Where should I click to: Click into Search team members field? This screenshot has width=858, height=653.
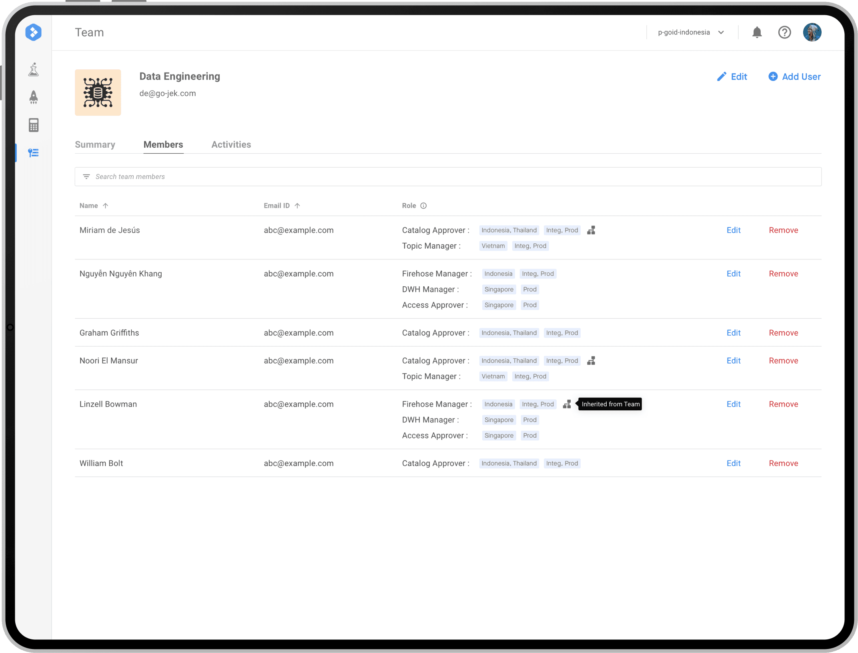[x=448, y=177]
